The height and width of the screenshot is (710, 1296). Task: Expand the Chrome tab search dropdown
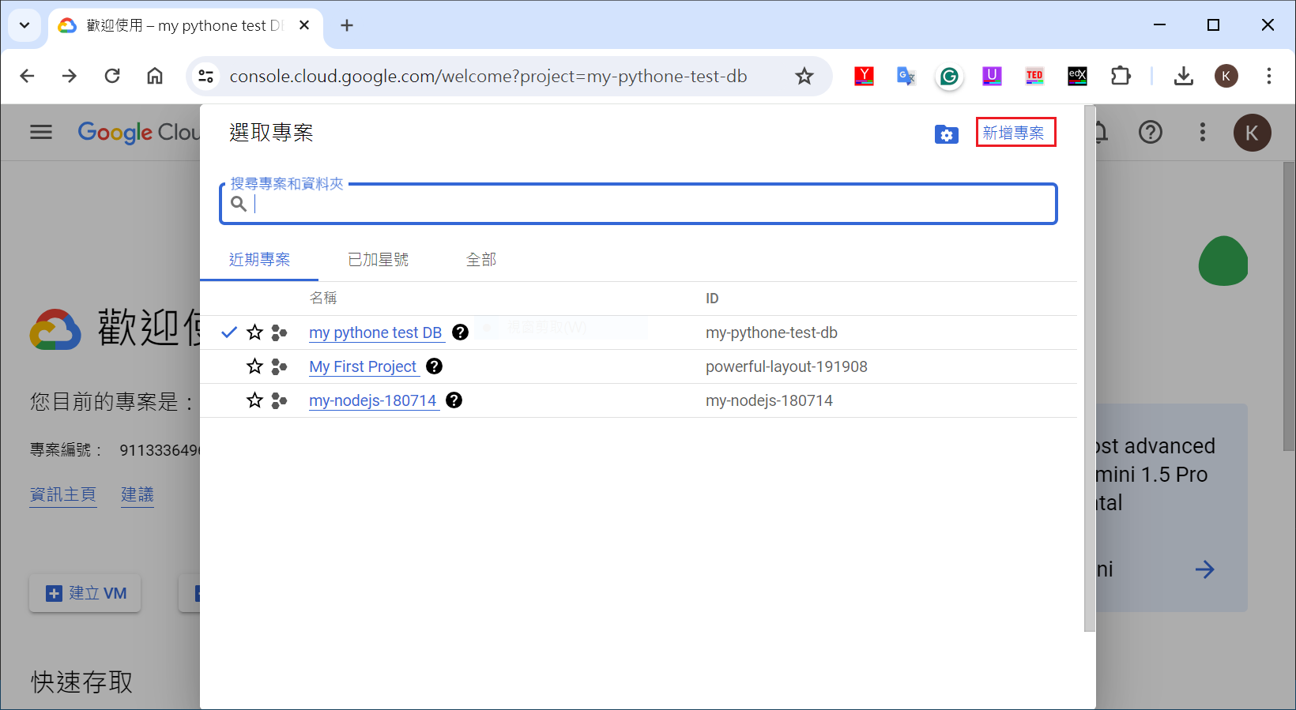[x=24, y=25]
